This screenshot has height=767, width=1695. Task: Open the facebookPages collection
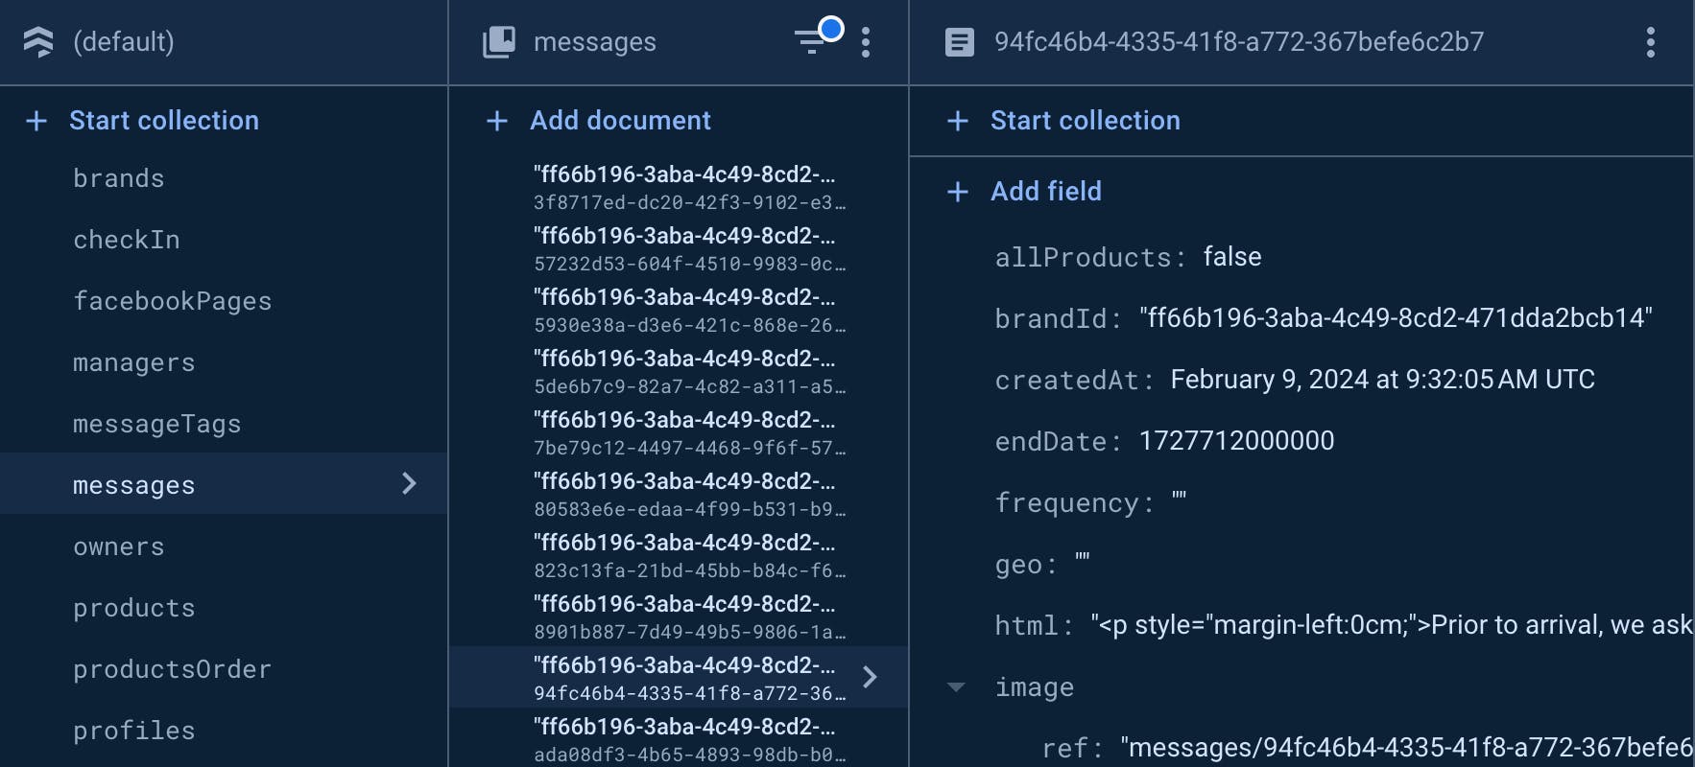[x=173, y=301]
